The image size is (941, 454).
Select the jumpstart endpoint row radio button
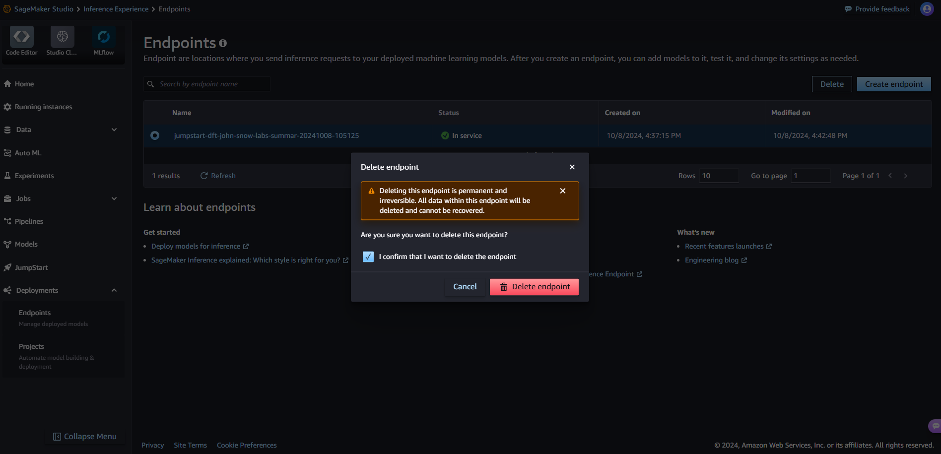point(155,135)
